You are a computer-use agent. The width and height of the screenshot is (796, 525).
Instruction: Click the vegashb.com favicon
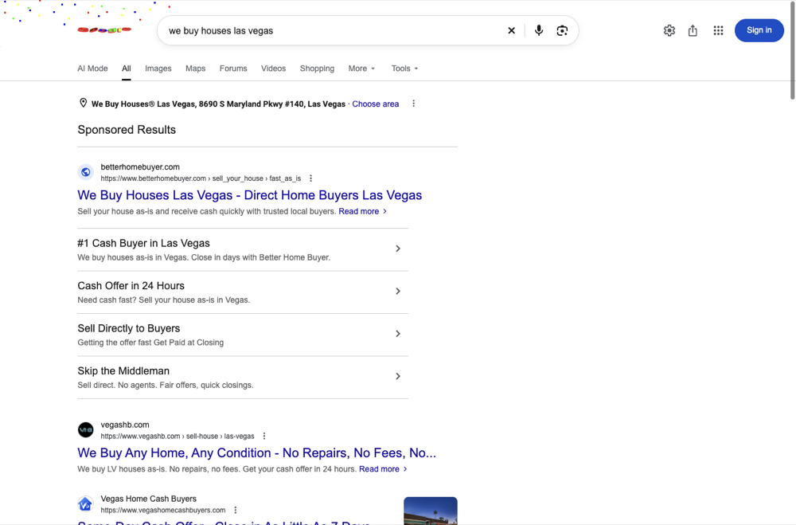pyautogui.click(x=86, y=430)
